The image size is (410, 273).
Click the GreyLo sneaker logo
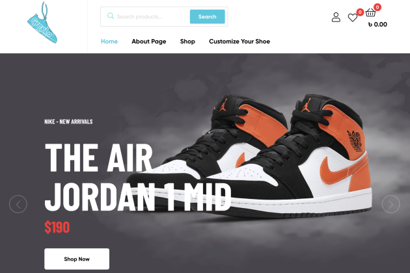[42, 23]
